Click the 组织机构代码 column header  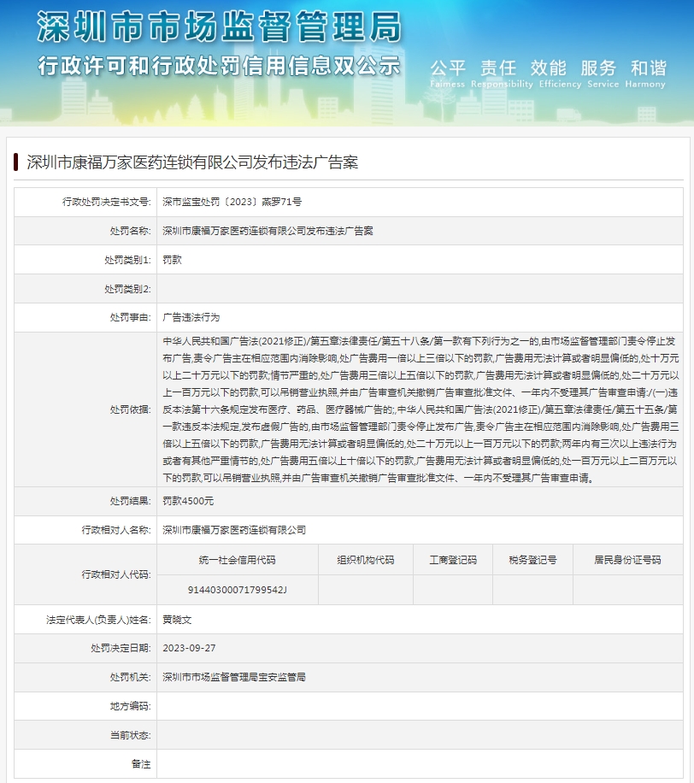[366, 560]
